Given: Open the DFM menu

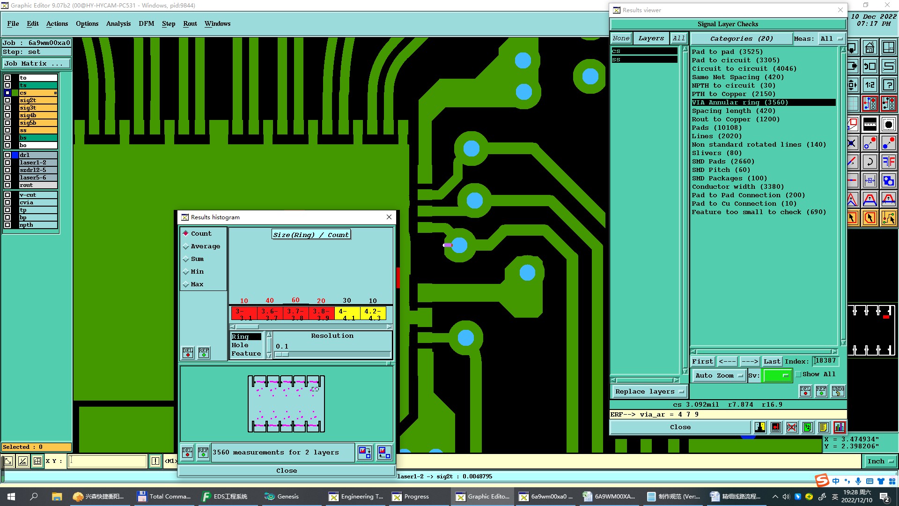Looking at the screenshot, I should [x=146, y=24].
